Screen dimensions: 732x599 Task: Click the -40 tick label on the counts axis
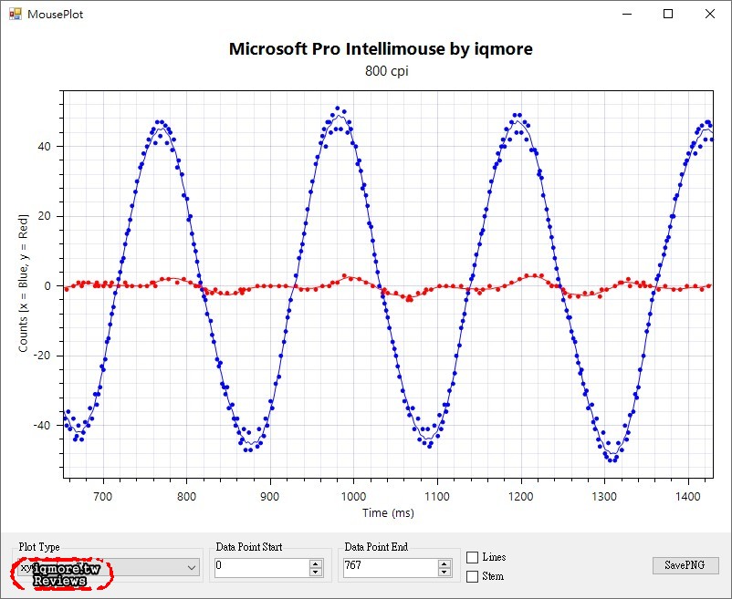tap(42, 425)
